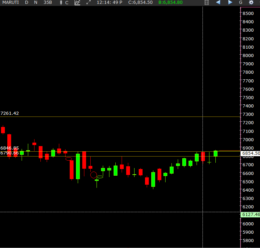The height and width of the screenshot is (248, 260).
Task: Click the 6127.46 crosshair price tag
Action: pyautogui.click(x=250, y=215)
